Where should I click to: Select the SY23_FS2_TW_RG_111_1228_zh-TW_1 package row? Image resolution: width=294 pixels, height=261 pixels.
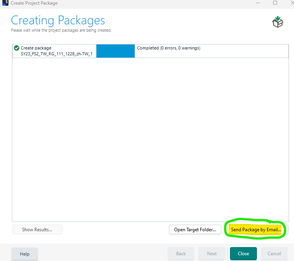(150, 51)
